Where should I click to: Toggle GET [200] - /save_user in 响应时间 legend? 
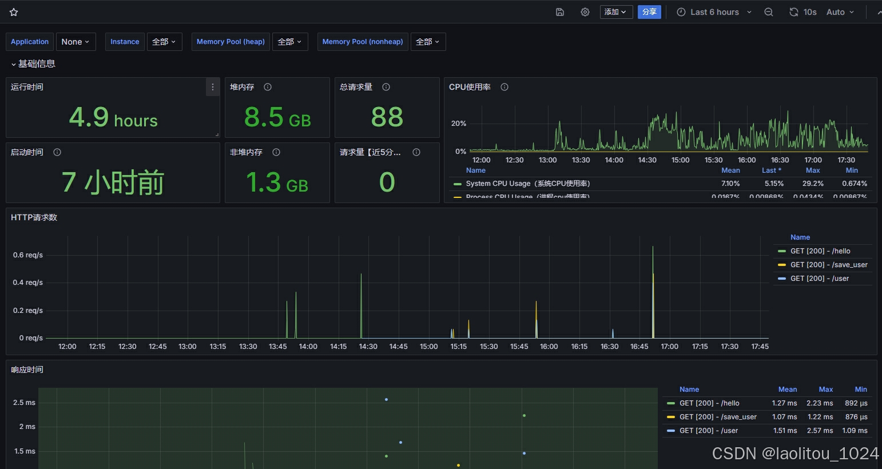pyautogui.click(x=718, y=417)
